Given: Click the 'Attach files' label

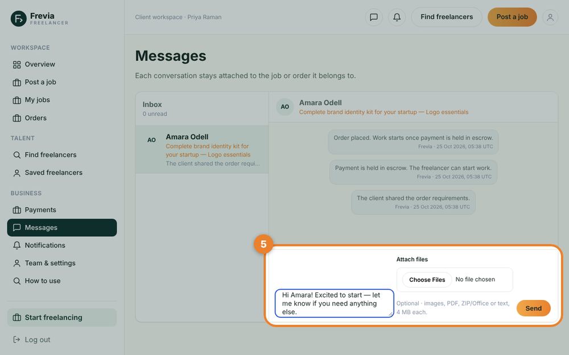Looking at the screenshot, I should click(412, 260).
